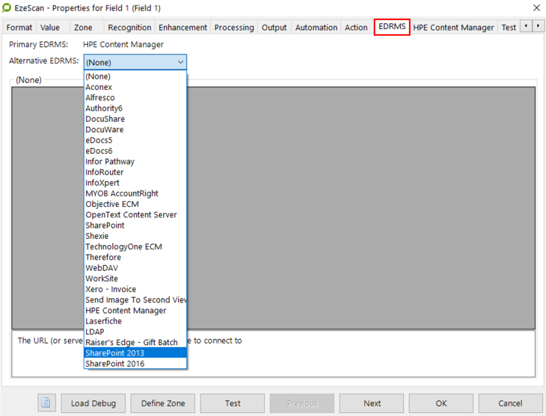Viewport: 546px width, 416px height.
Task: Select SharePoint 2013 from the list
Action: click(115, 353)
